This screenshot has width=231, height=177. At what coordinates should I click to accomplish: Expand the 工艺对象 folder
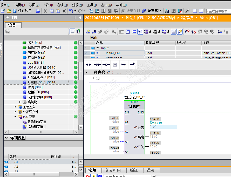(x=16, y=107)
